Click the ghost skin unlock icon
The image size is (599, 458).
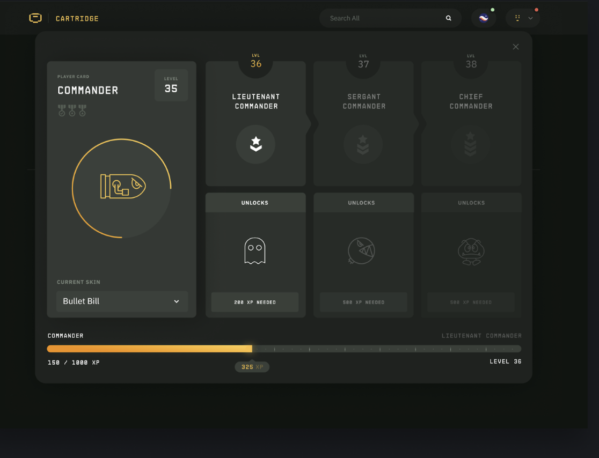pos(255,251)
